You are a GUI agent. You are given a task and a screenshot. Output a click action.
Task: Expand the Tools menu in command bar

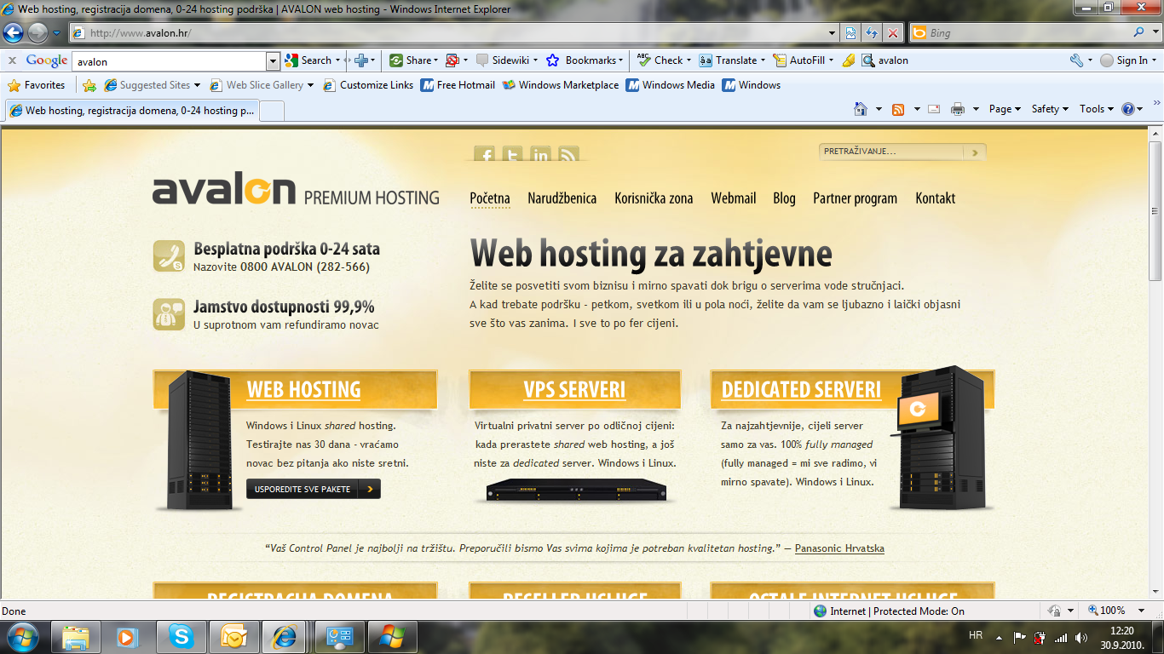pyautogui.click(x=1096, y=109)
